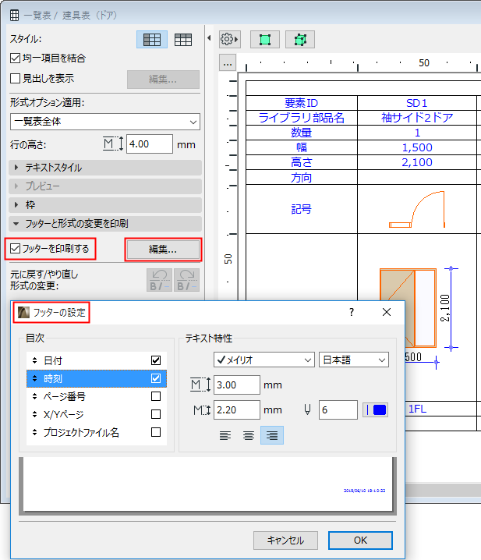Image resolution: width=481 pixels, height=560 pixels.
Task: Check the ページ番号 checkbox
Action: tap(156, 396)
